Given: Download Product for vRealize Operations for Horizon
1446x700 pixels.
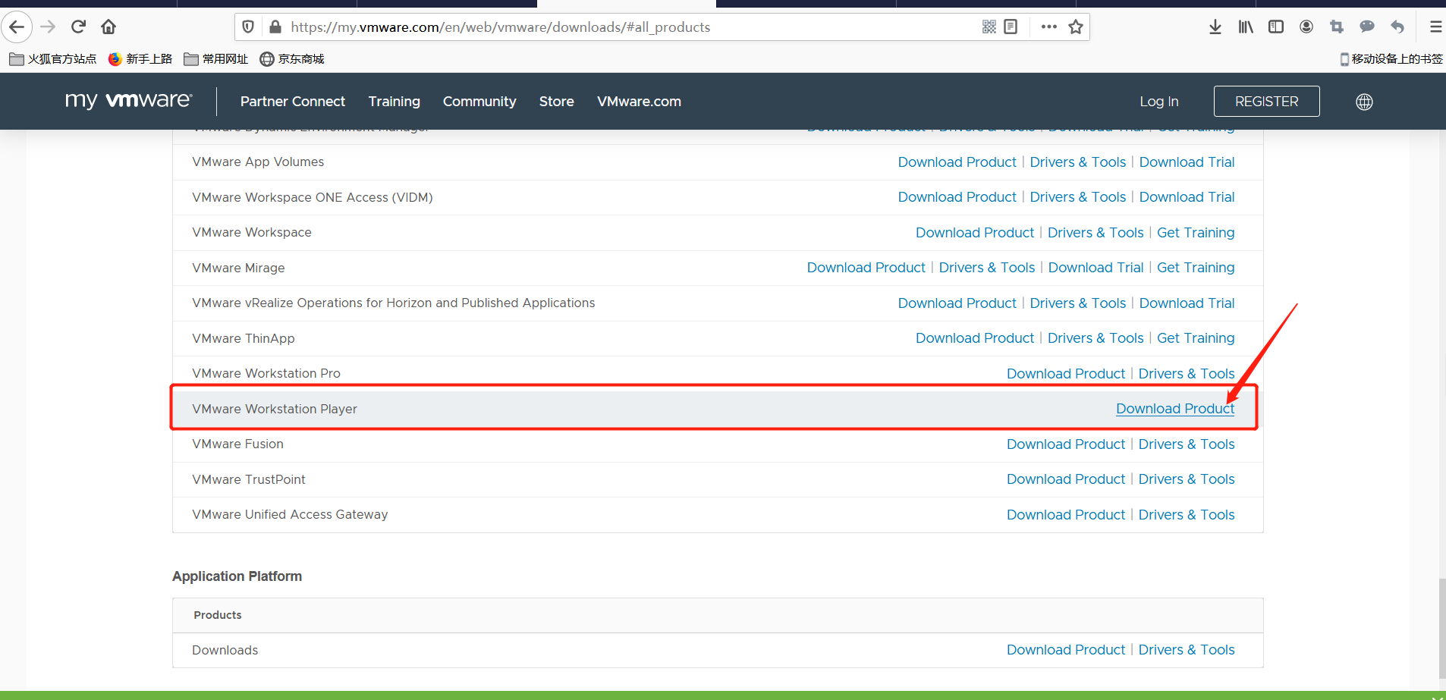Looking at the screenshot, I should tap(957, 303).
